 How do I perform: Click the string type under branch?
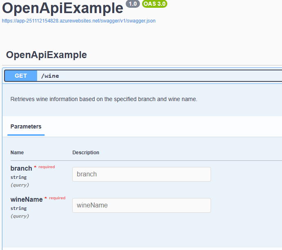click(18, 177)
